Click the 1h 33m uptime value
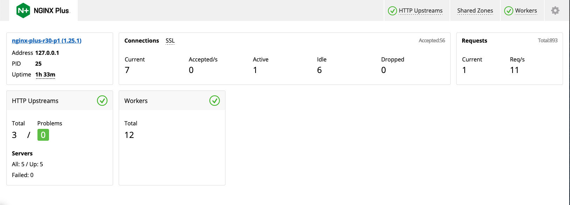This screenshot has width=570, height=205. (x=45, y=75)
